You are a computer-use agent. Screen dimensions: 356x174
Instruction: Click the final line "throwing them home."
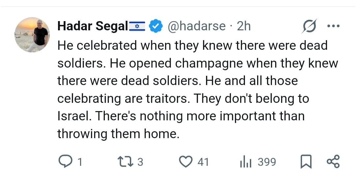(118, 134)
